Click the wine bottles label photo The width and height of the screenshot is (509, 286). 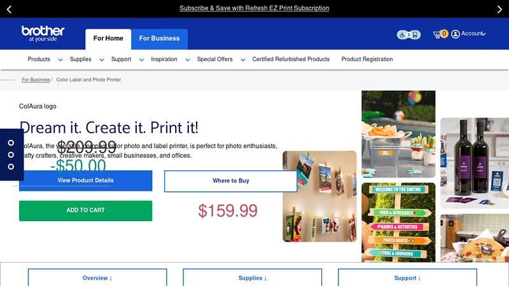pyautogui.click(x=475, y=163)
